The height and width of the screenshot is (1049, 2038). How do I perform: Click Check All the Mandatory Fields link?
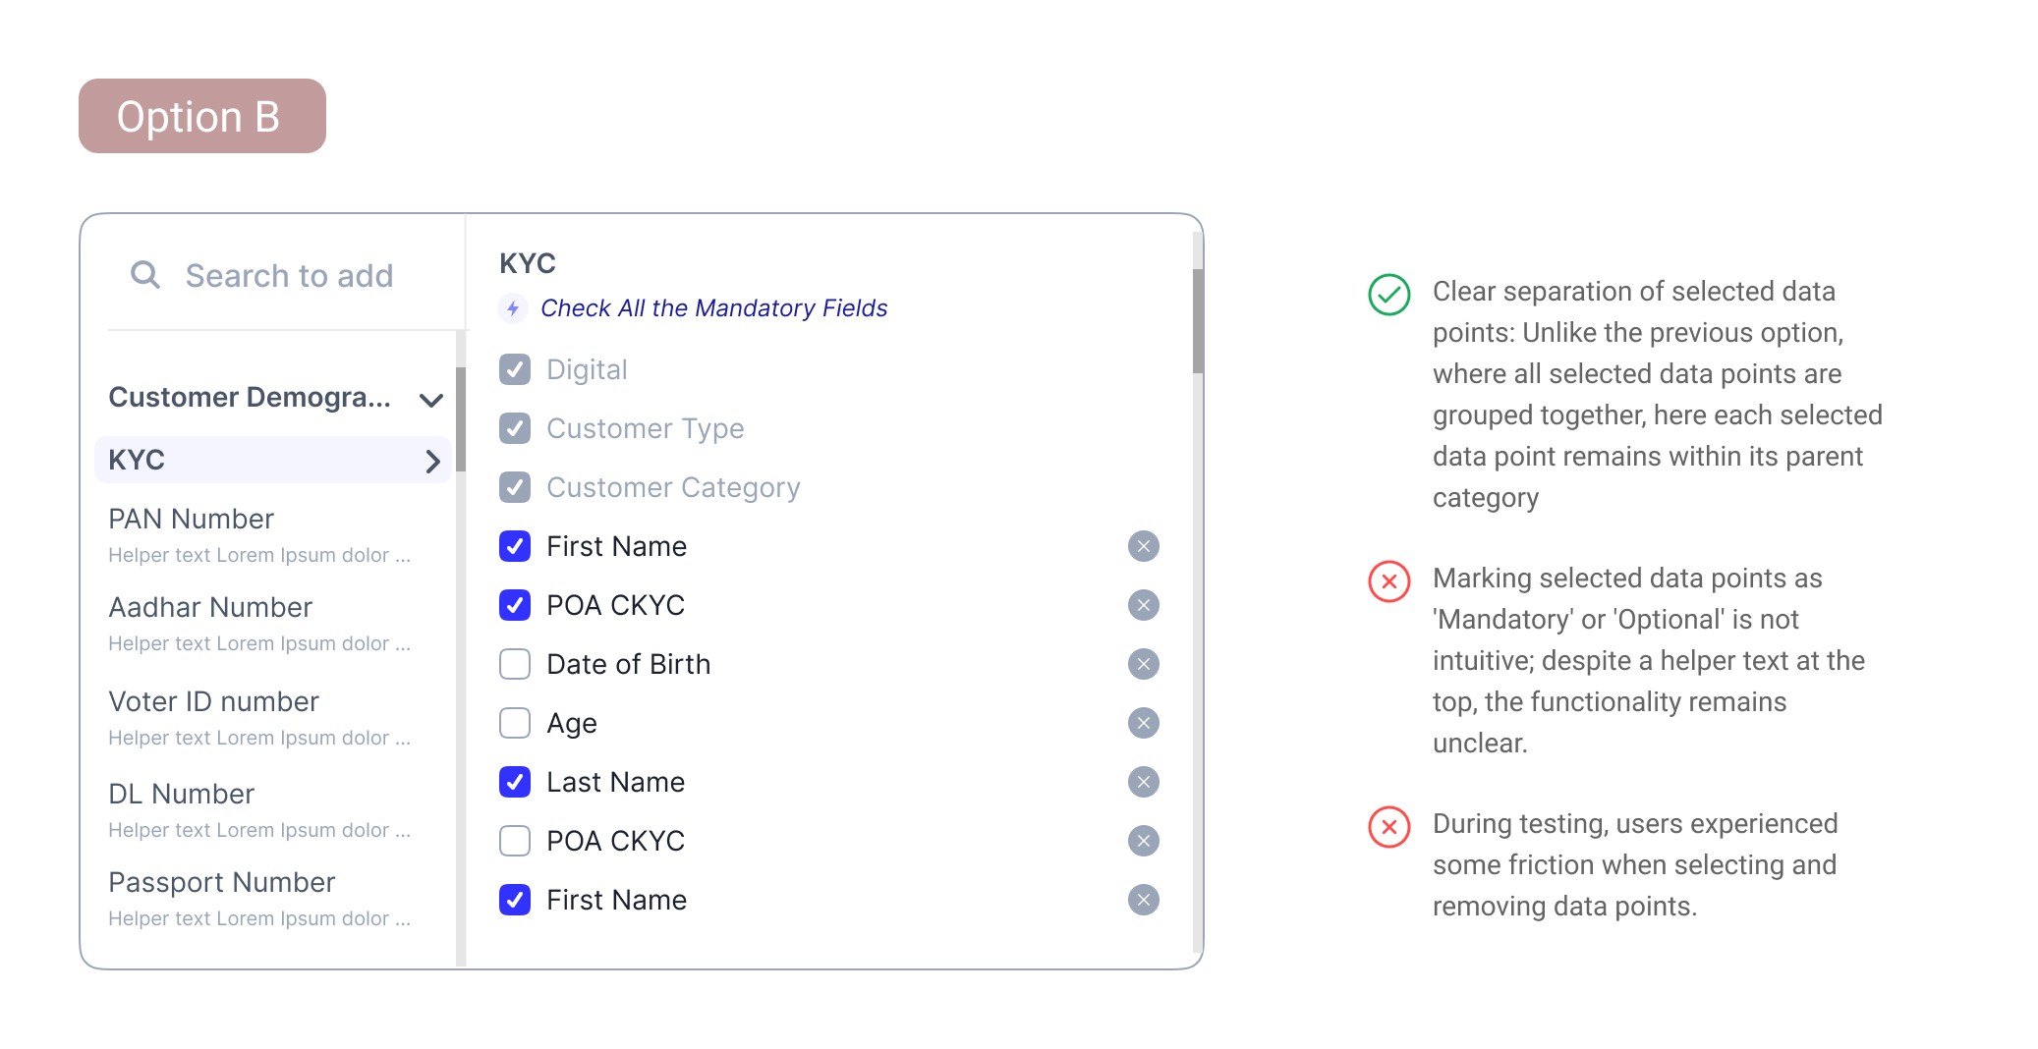click(713, 308)
